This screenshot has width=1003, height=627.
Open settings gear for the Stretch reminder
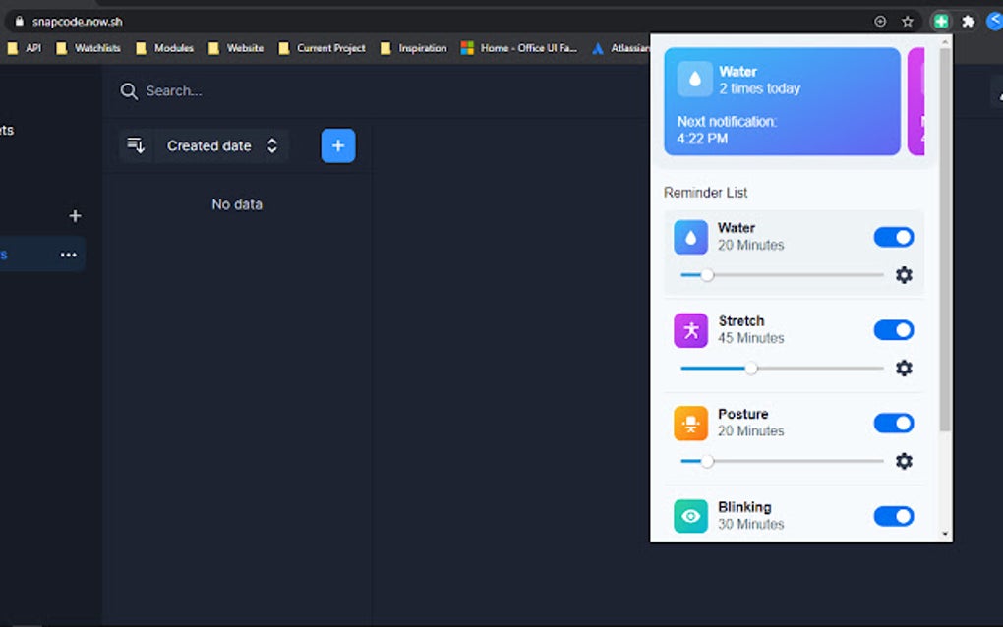904,368
